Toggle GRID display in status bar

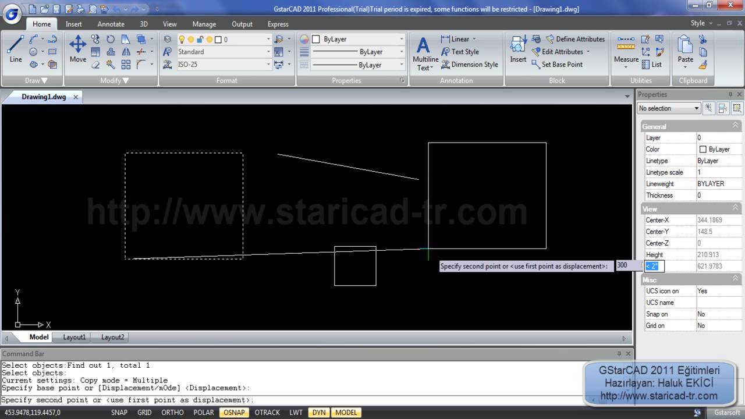(x=144, y=413)
